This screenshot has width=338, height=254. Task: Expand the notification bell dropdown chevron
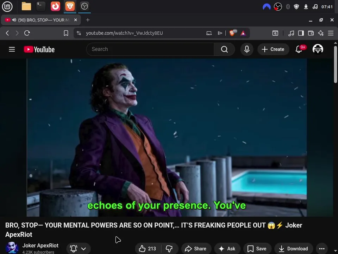[83, 249]
